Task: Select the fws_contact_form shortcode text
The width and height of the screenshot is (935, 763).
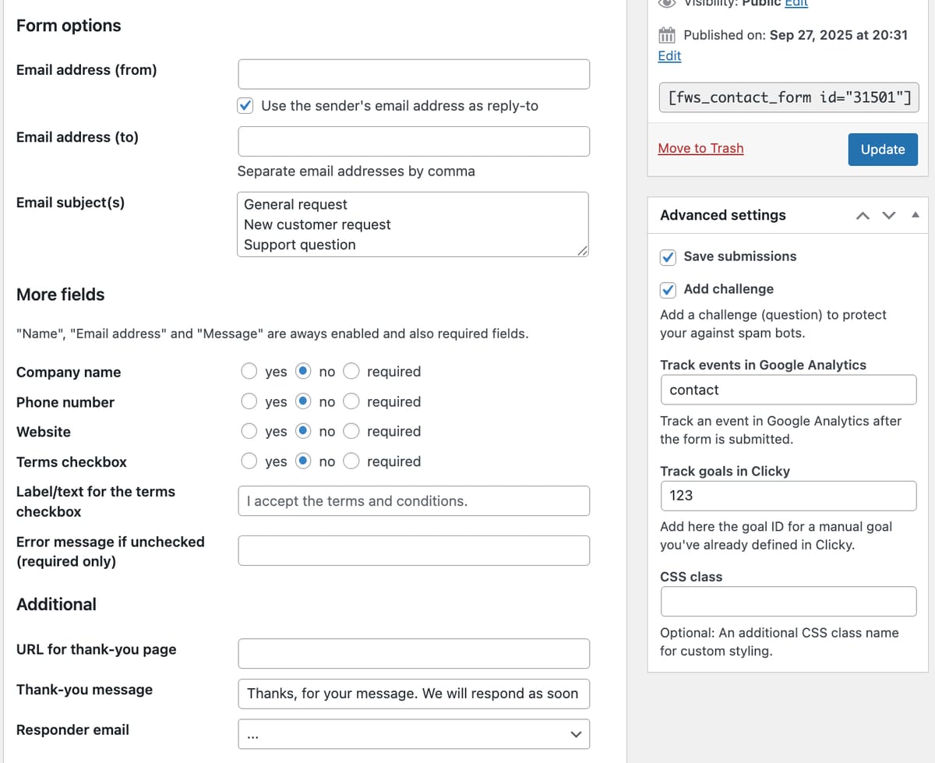Action: tap(789, 97)
